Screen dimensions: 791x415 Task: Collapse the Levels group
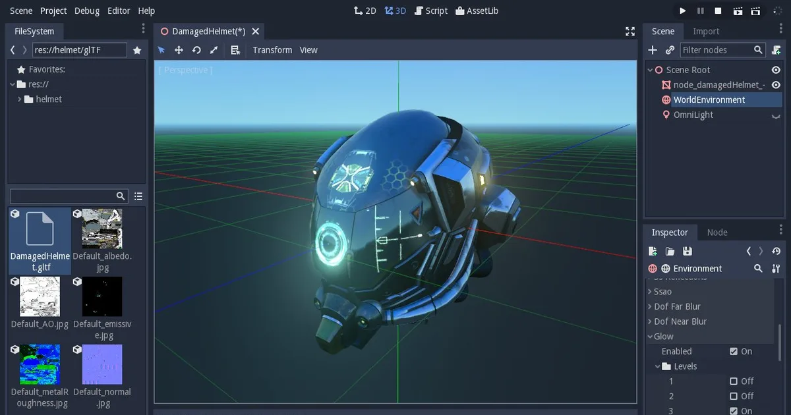pyautogui.click(x=657, y=366)
